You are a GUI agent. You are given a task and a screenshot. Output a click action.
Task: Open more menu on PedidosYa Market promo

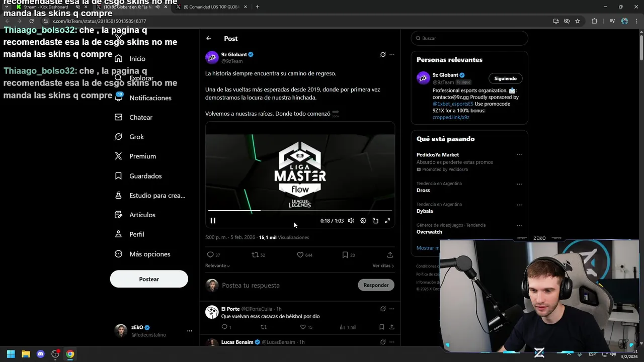coord(519,155)
